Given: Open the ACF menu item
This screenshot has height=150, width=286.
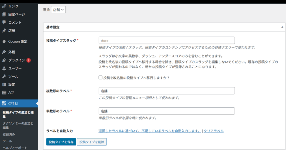Looking at the screenshot, I should pos(11,93).
